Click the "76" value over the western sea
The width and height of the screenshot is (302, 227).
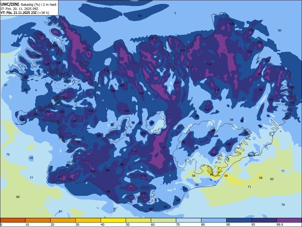coord(8,154)
